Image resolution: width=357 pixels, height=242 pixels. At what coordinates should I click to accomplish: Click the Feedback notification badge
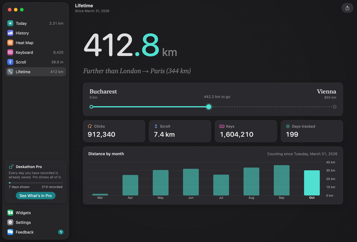pos(61,232)
